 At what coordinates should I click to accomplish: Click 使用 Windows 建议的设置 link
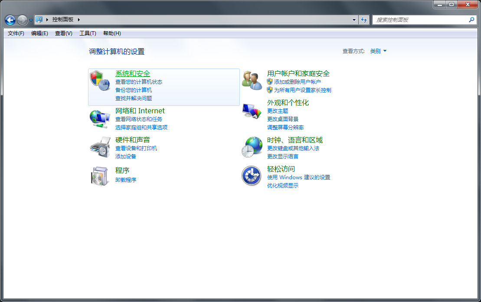pyautogui.click(x=298, y=177)
